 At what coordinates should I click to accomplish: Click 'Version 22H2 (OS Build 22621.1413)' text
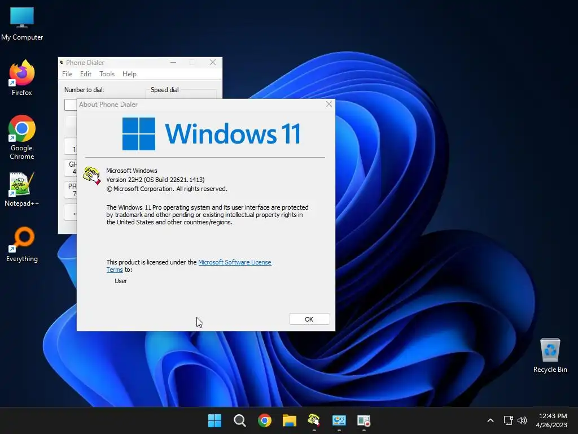[155, 180]
